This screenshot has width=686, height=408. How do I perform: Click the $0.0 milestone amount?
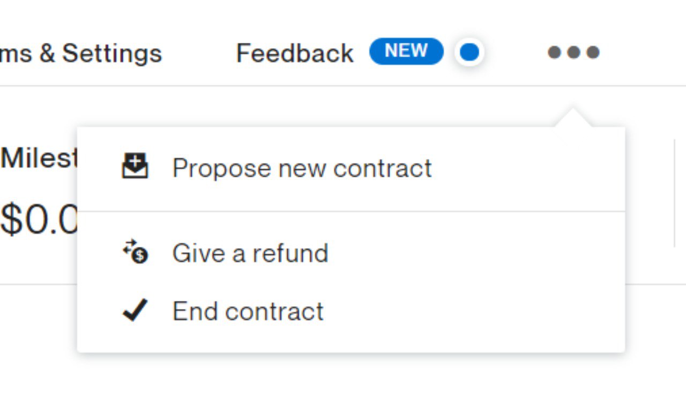point(39,221)
